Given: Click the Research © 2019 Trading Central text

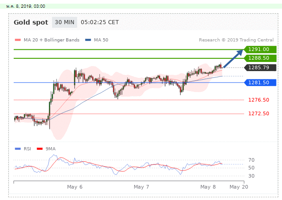Looking at the screenshot, I should click(x=236, y=40).
